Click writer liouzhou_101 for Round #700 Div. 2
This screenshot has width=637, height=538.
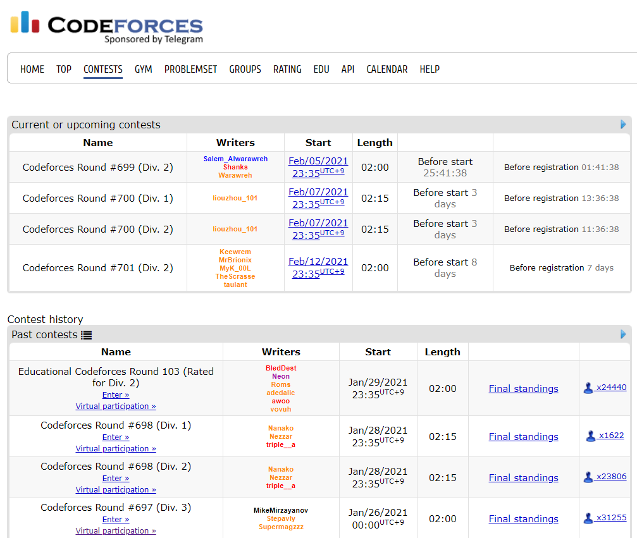[235, 229]
